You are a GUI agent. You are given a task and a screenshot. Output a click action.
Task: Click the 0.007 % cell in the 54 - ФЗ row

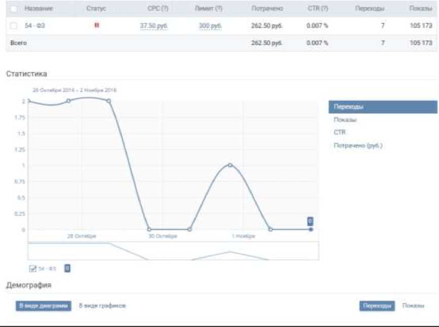pos(317,26)
